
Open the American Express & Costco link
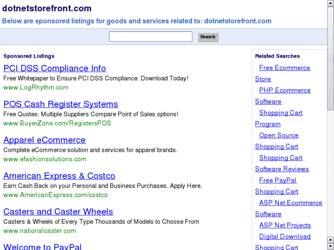point(59,176)
